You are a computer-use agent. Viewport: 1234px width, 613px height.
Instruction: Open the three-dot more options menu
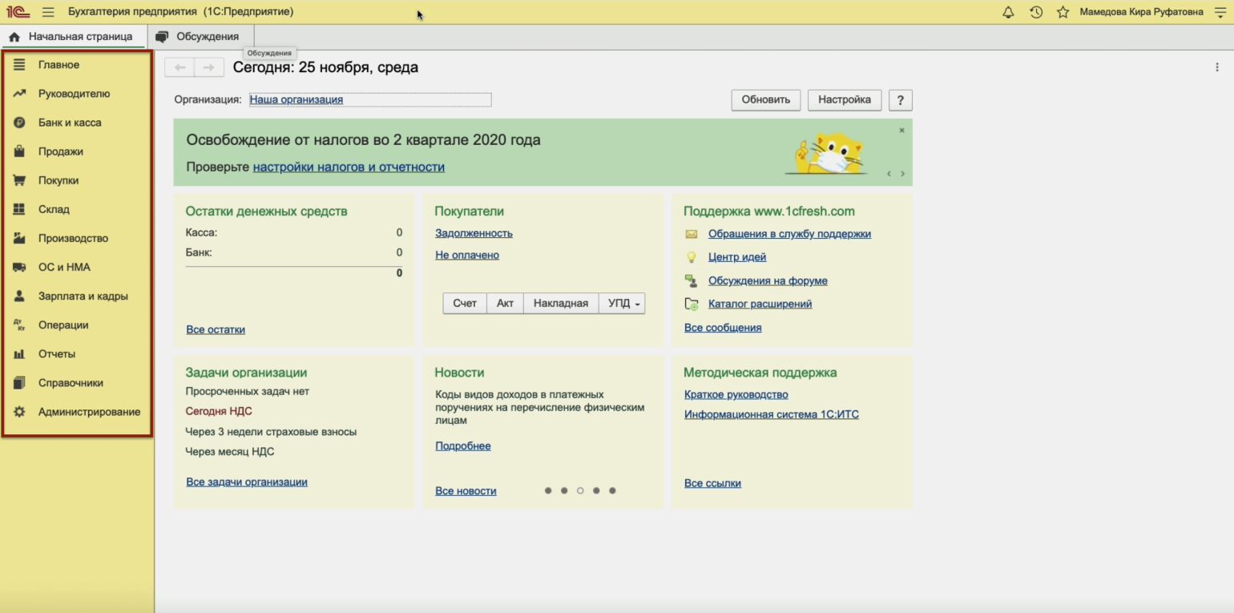click(x=1217, y=67)
